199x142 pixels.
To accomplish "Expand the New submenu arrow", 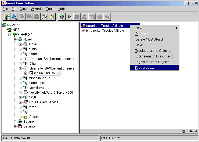I will pyautogui.click(x=177, y=28).
